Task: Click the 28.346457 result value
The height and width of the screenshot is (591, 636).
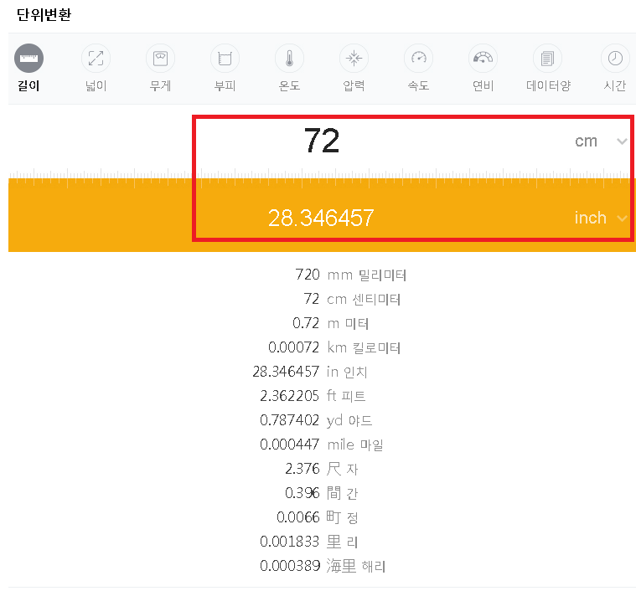Action: (321, 218)
